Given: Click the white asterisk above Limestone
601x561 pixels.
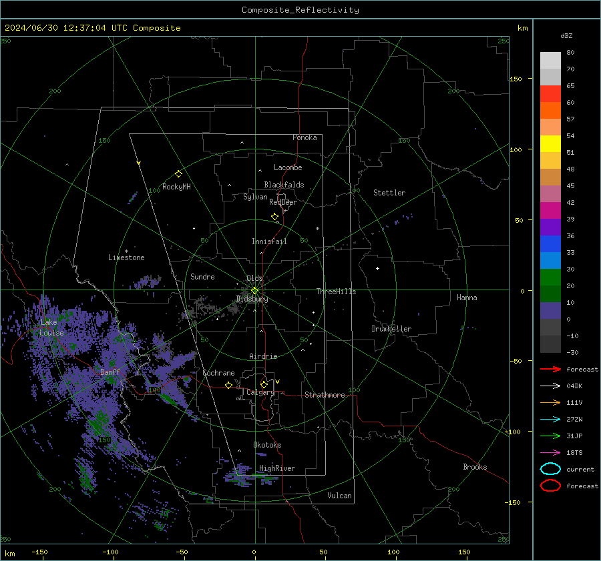Looking at the screenshot, I should [x=126, y=251].
